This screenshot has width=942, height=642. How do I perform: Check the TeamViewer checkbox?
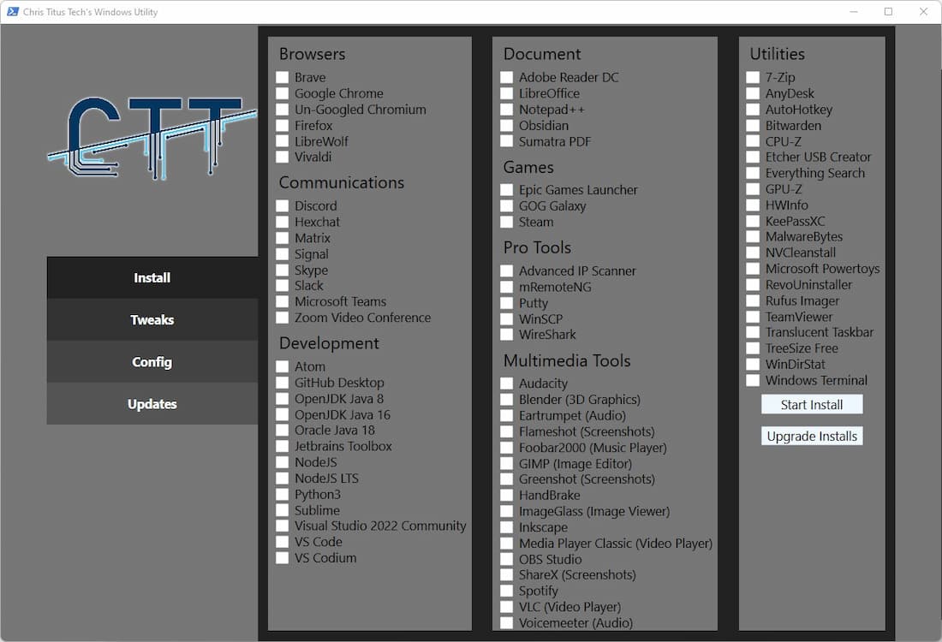point(753,317)
